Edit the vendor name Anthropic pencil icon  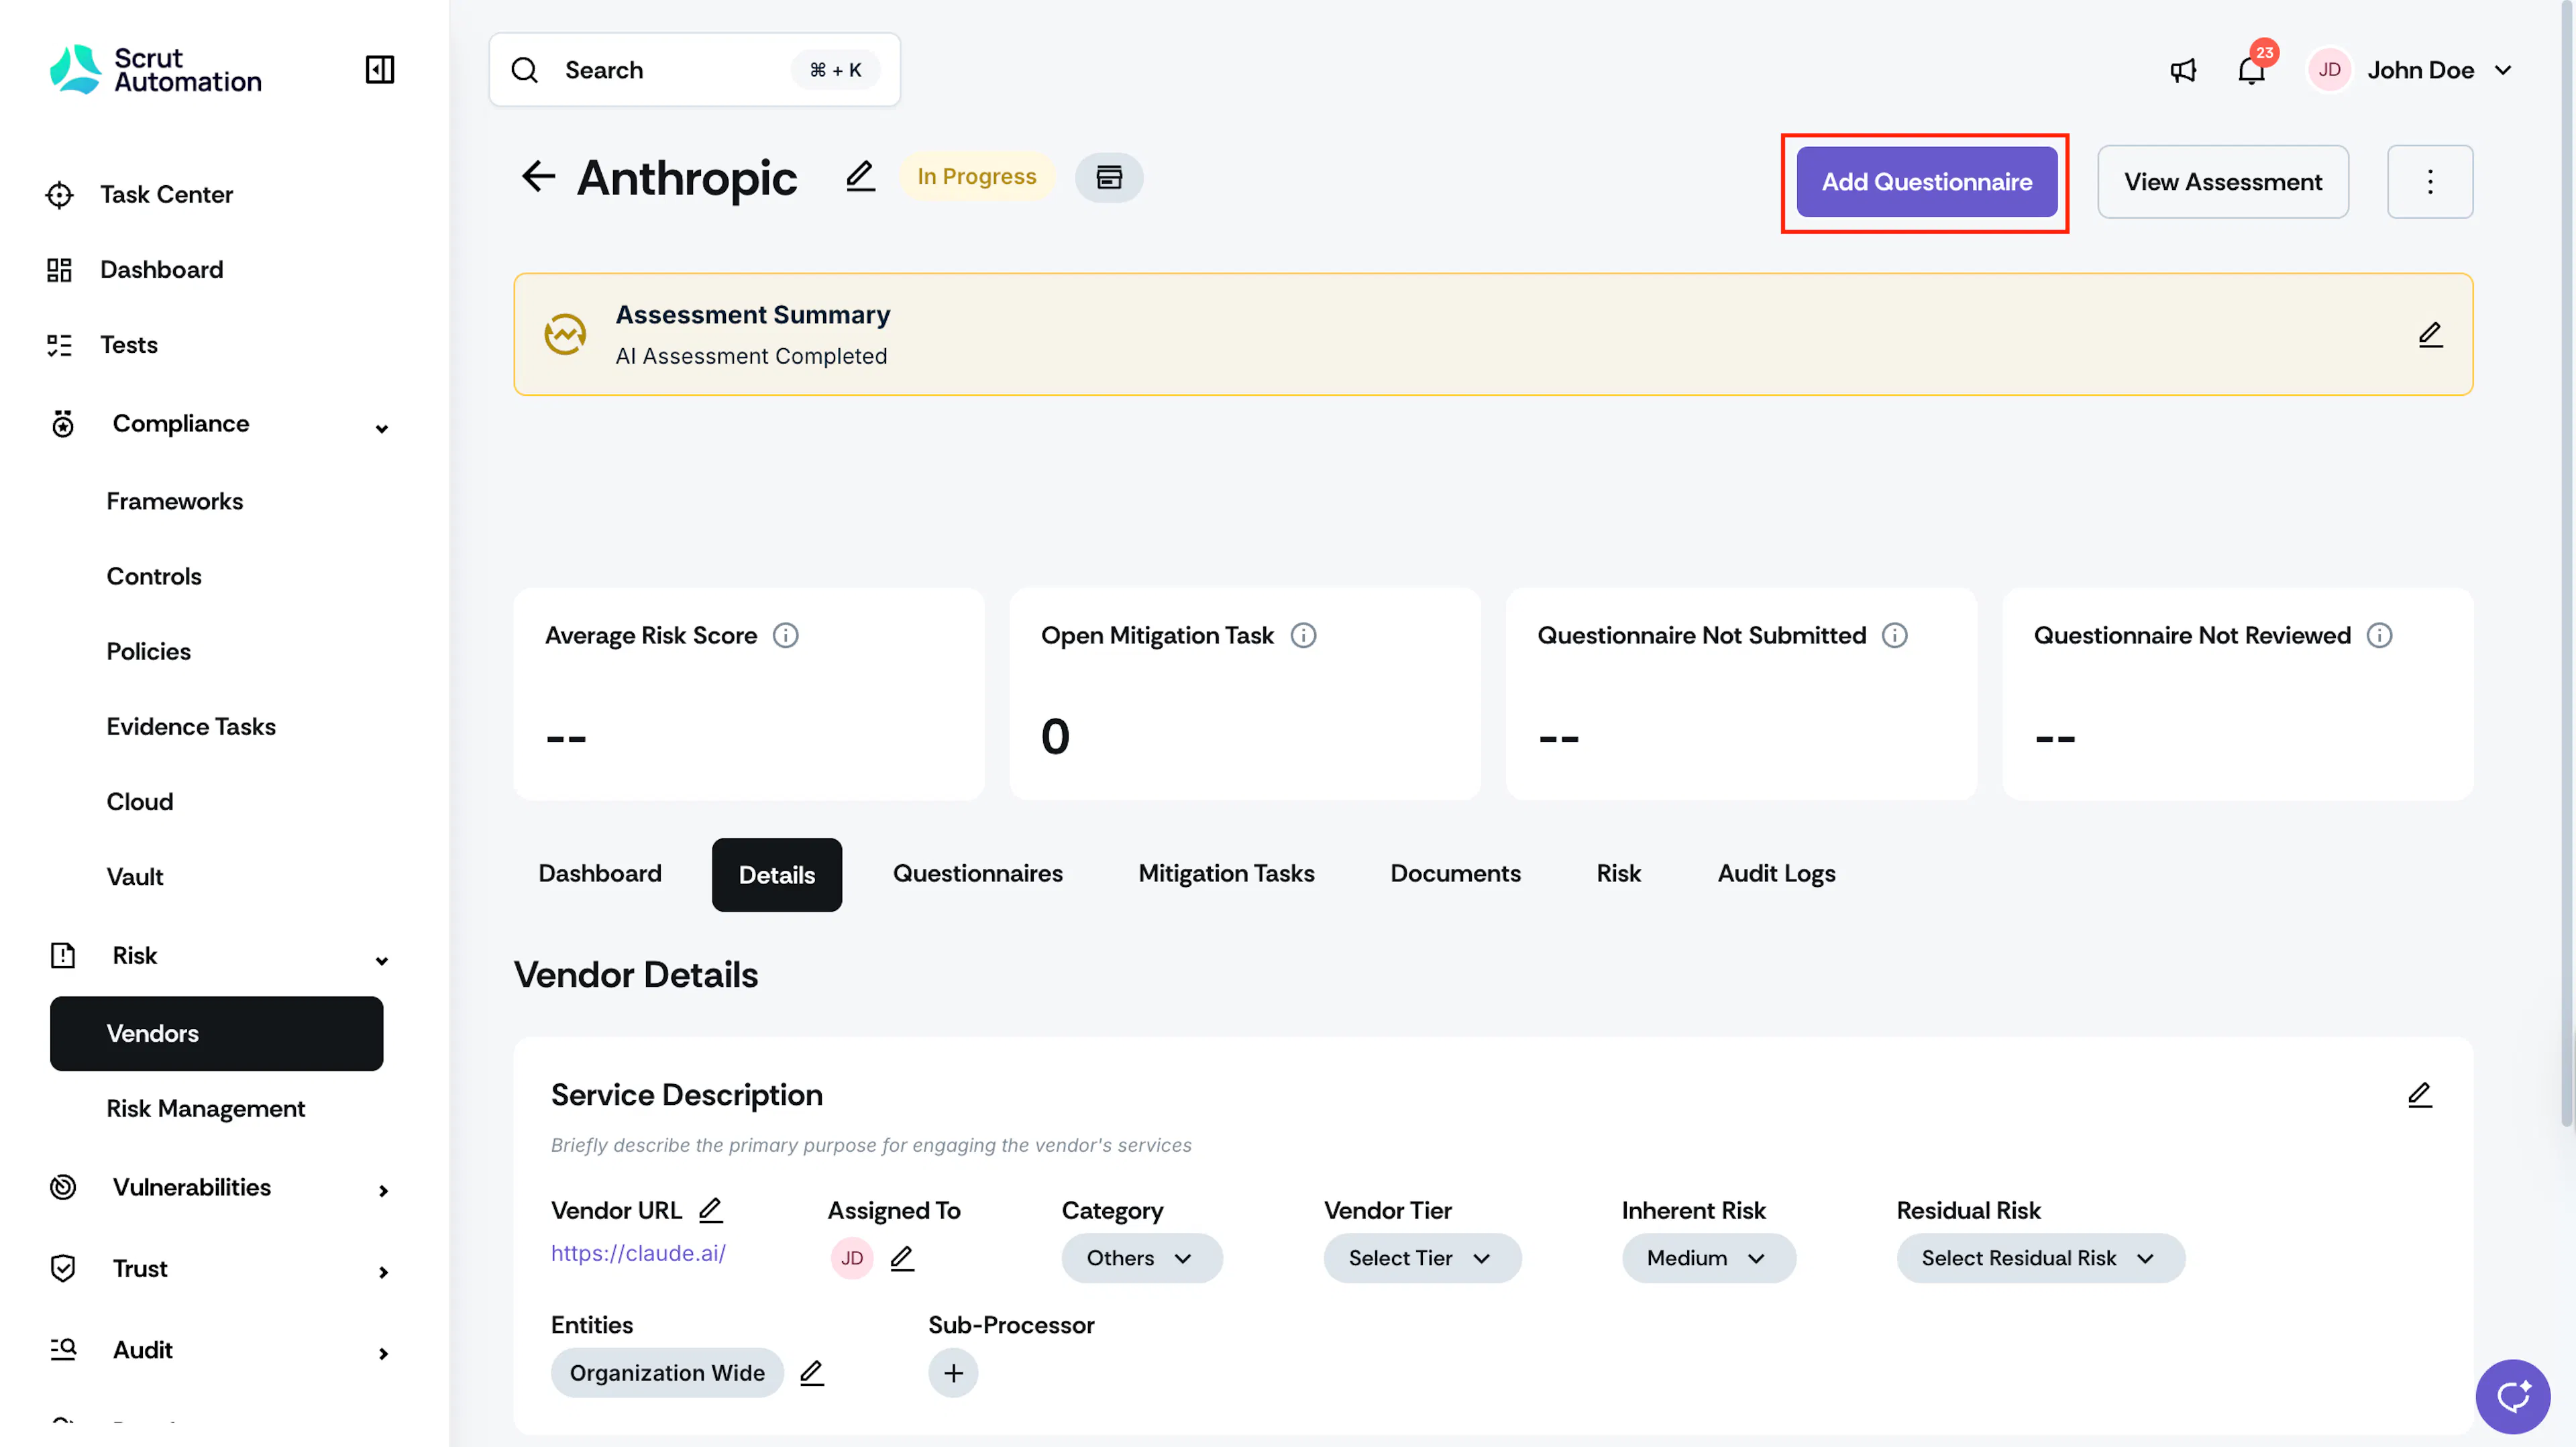pos(860,177)
